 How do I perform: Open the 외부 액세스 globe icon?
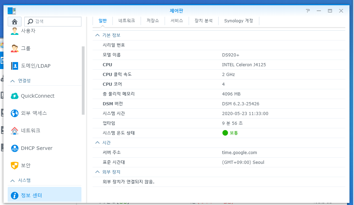click(x=15, y=113)
